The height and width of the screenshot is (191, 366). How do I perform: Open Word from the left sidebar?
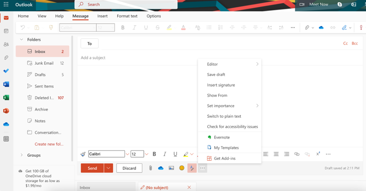click(x=6, y=84)
